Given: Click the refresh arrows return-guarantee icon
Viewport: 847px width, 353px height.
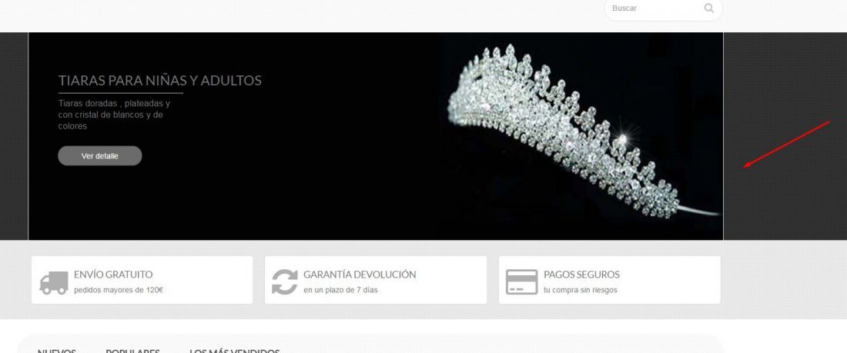Looking at the screenshot, I should (284, 281).
